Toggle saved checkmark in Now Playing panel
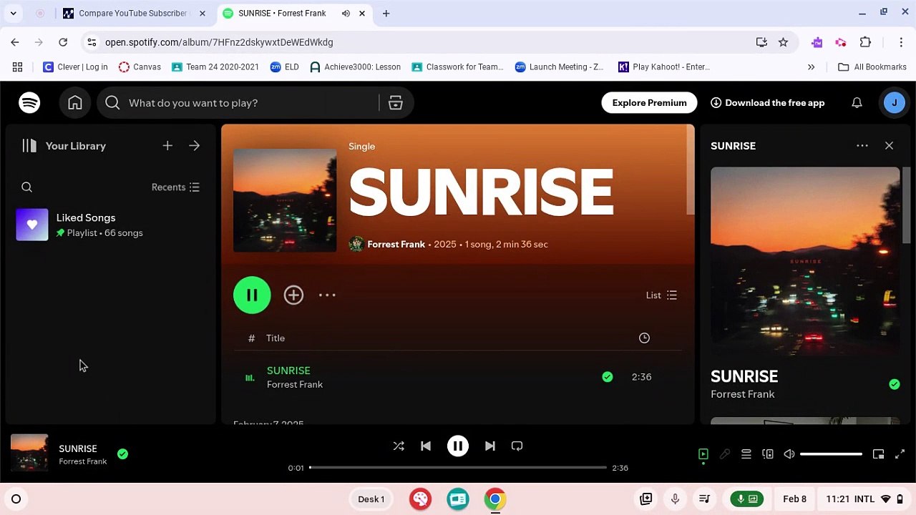Screen dimensions: 916x515 tap(895, 384)
